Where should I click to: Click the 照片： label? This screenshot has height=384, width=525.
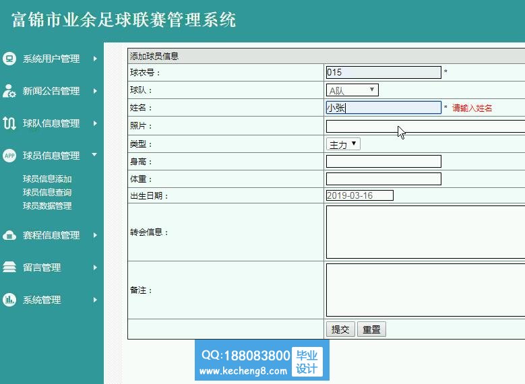coord(141,126)
